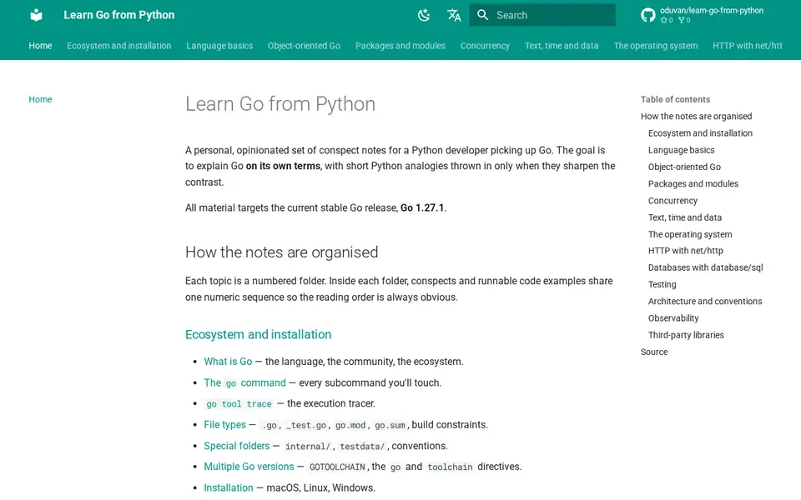Open the File types link
Screen dimensions: 801x500
coord(224,424)
